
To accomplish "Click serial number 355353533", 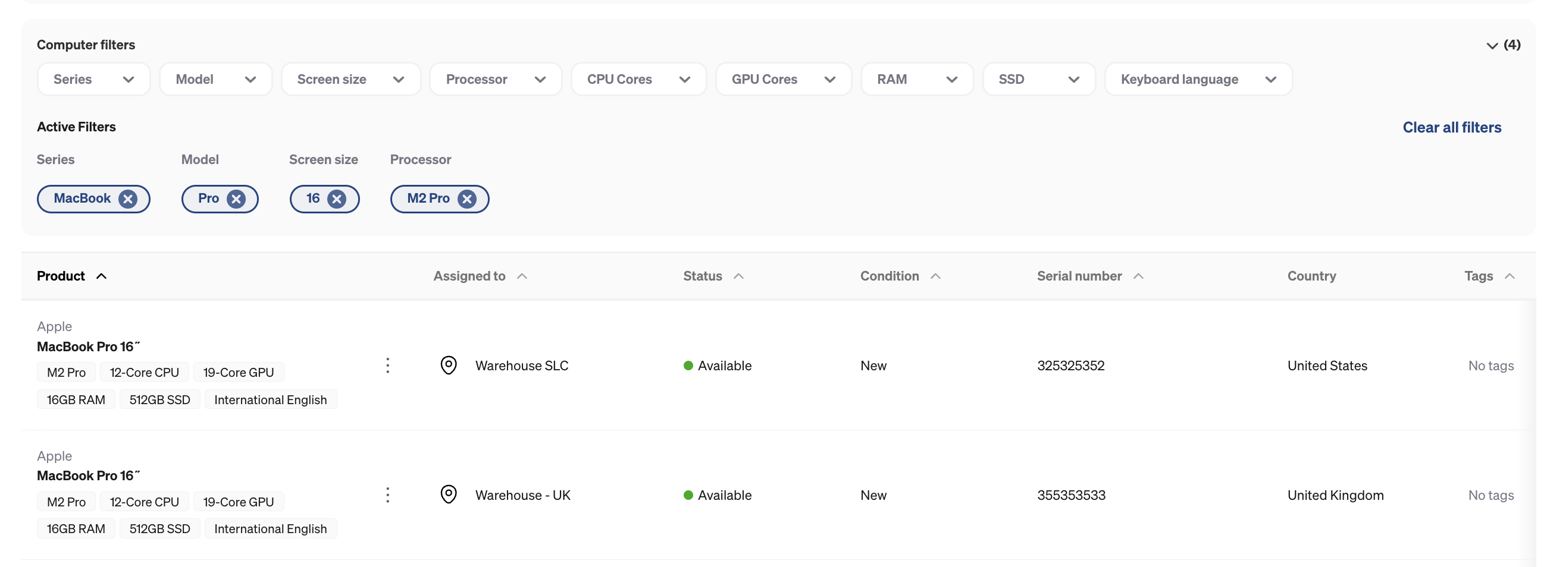I will tap(1072, 495).
